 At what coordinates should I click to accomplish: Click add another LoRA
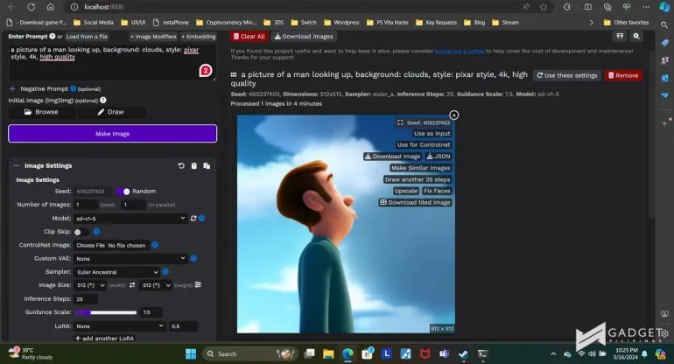click(x=104, y=339)
